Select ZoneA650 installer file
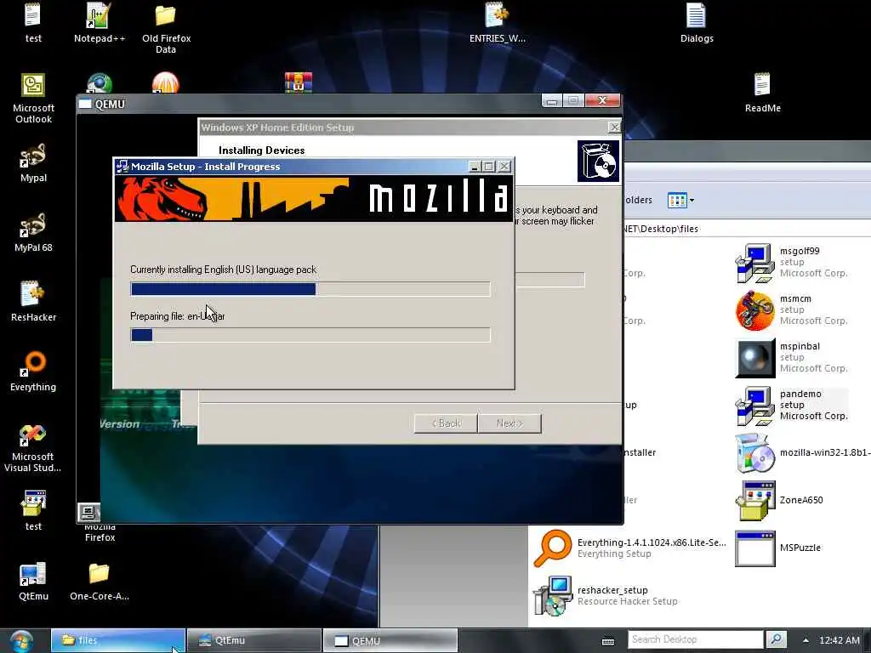 pyautogui.click(x=779, y=500)
